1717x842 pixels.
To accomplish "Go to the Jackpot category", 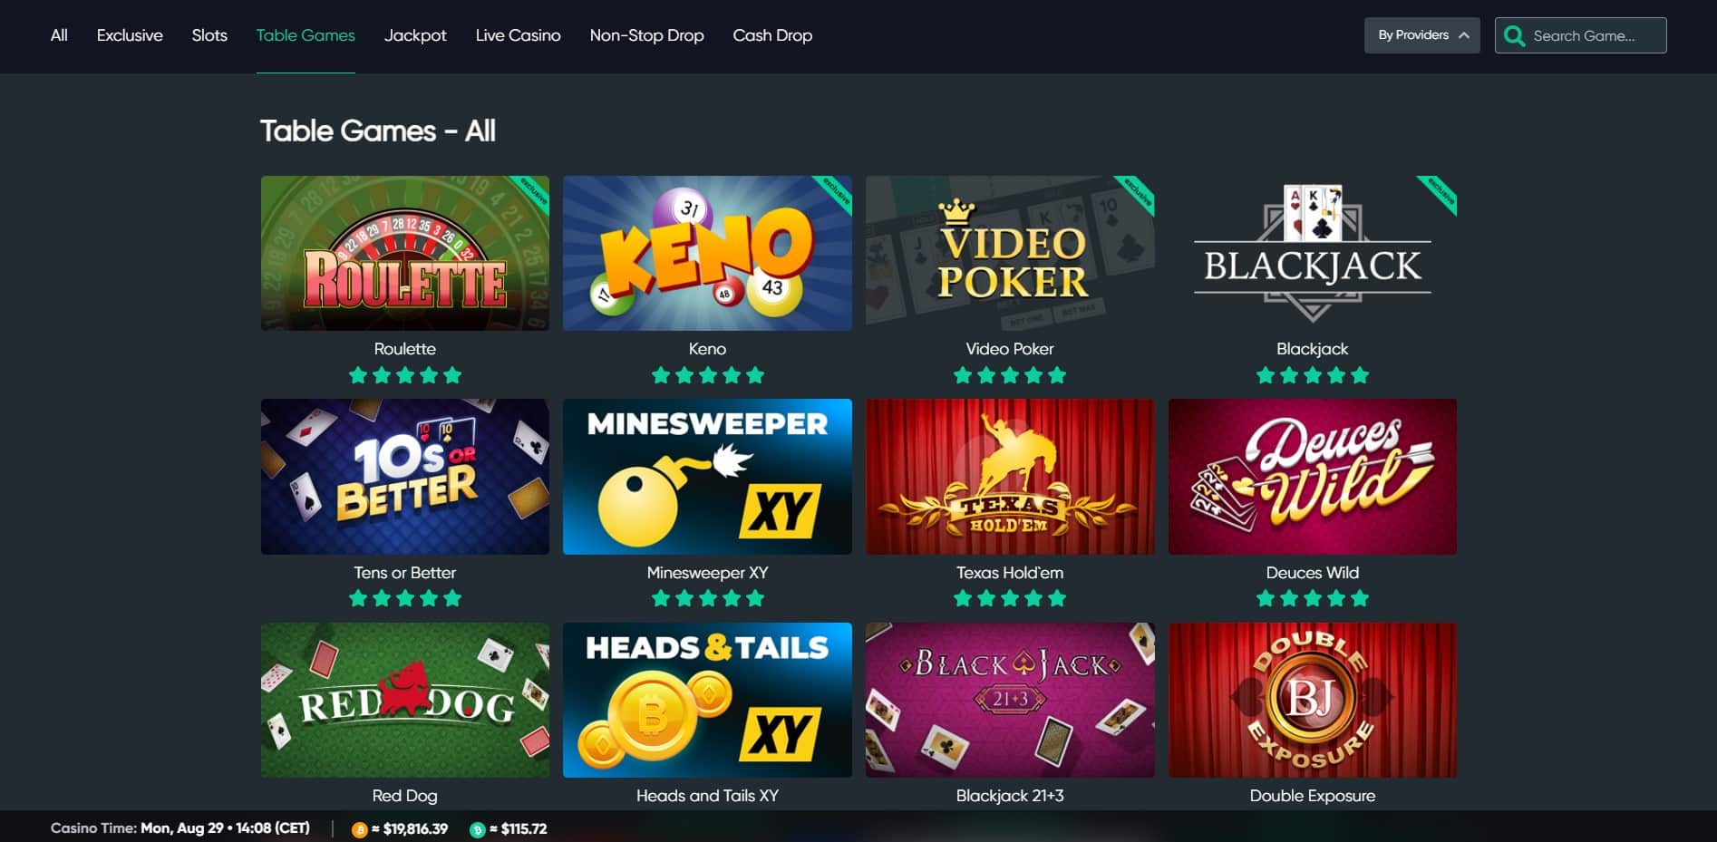I will coord(415,35).
